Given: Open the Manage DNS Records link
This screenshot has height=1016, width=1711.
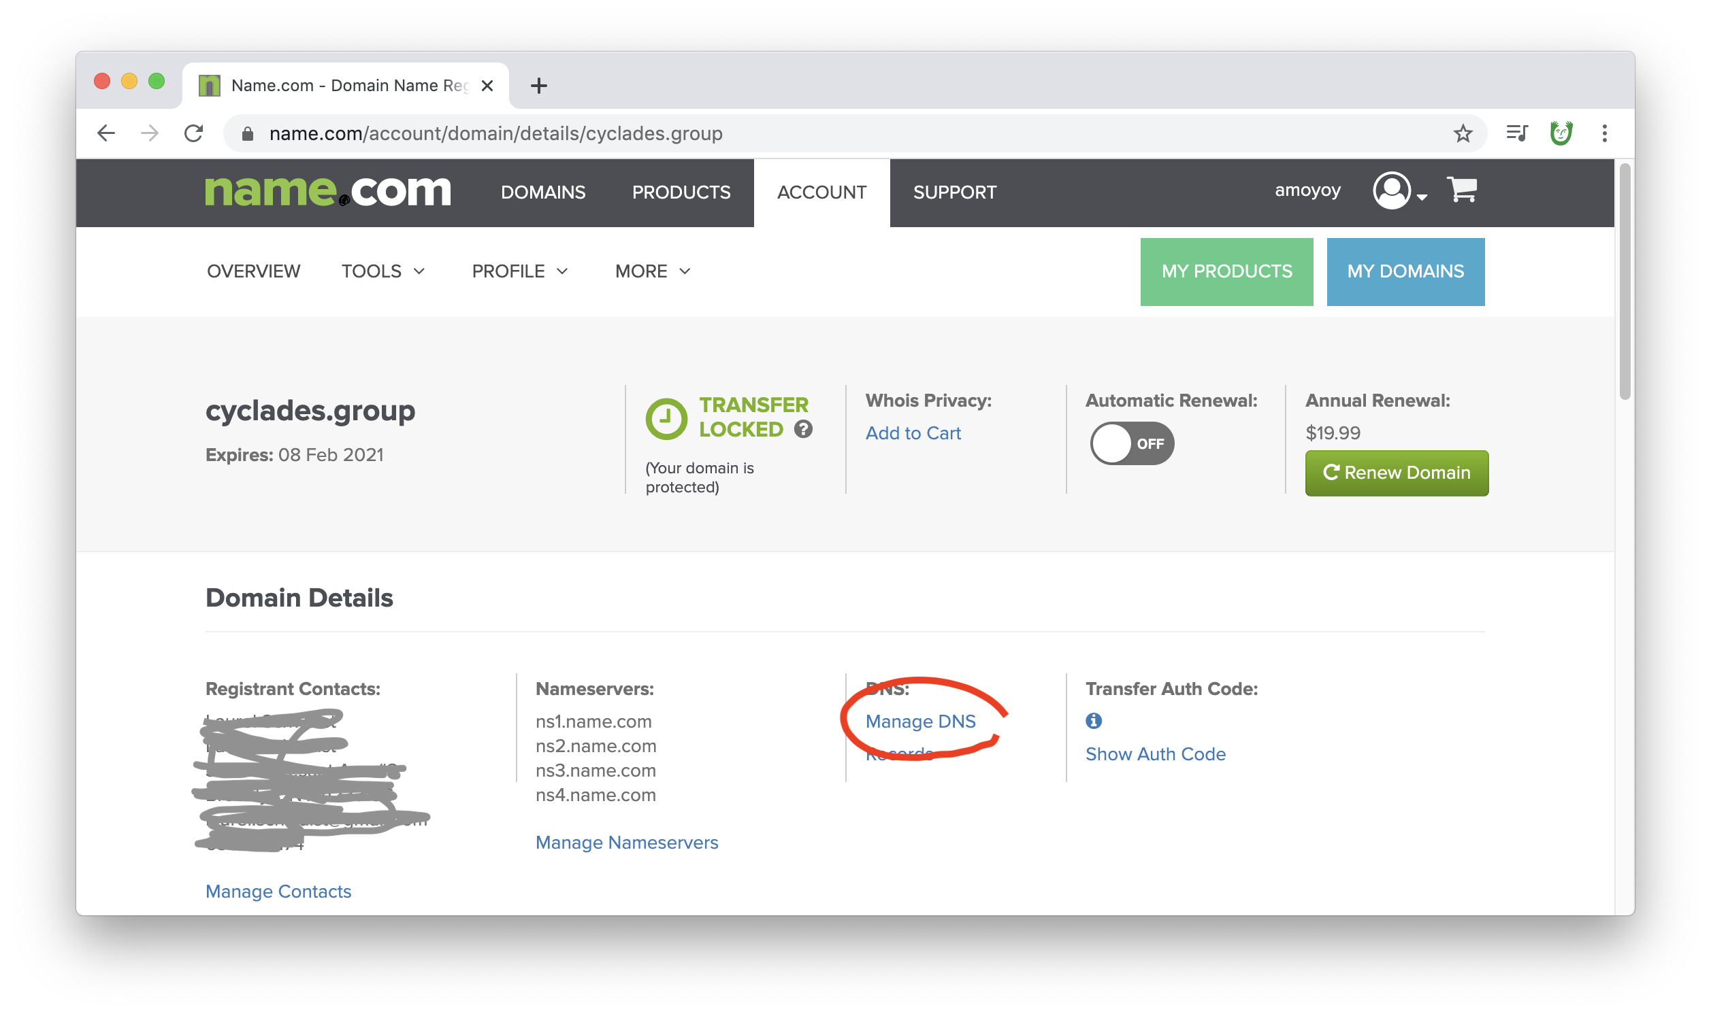Looking at the screenshot, I should tap(920, 722).
